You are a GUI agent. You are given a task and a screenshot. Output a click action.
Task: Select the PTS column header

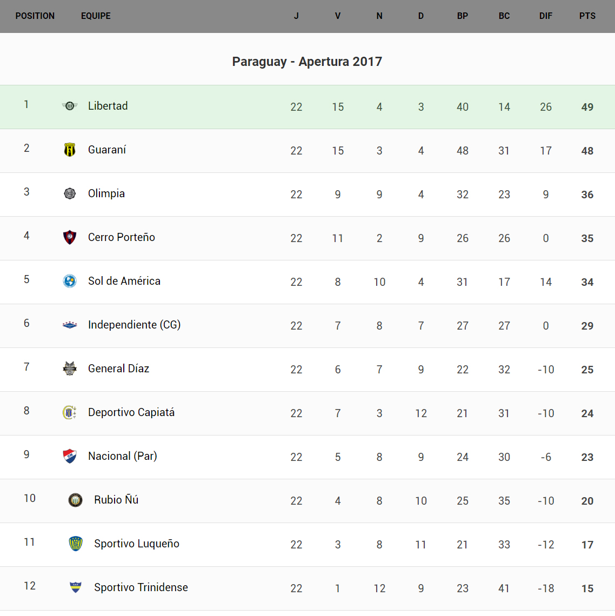pos(587,16)
